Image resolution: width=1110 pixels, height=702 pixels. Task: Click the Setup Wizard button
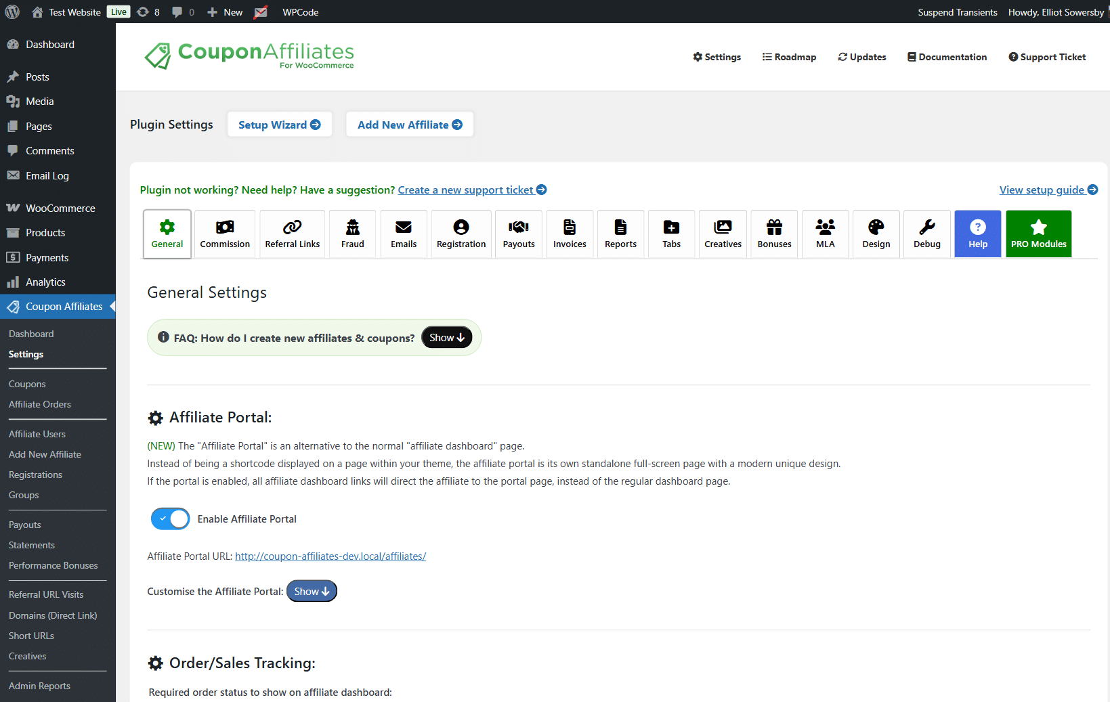pos(280,125)
